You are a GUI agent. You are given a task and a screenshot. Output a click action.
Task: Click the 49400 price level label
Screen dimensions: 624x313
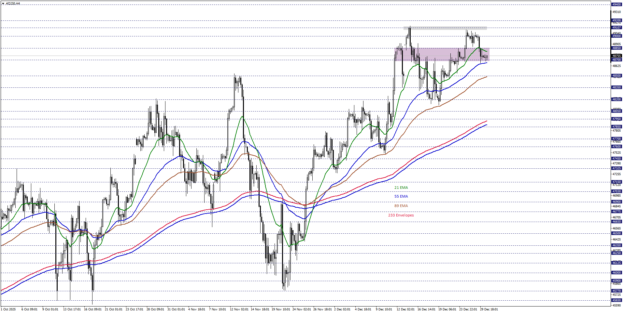(x=617, y=5)
